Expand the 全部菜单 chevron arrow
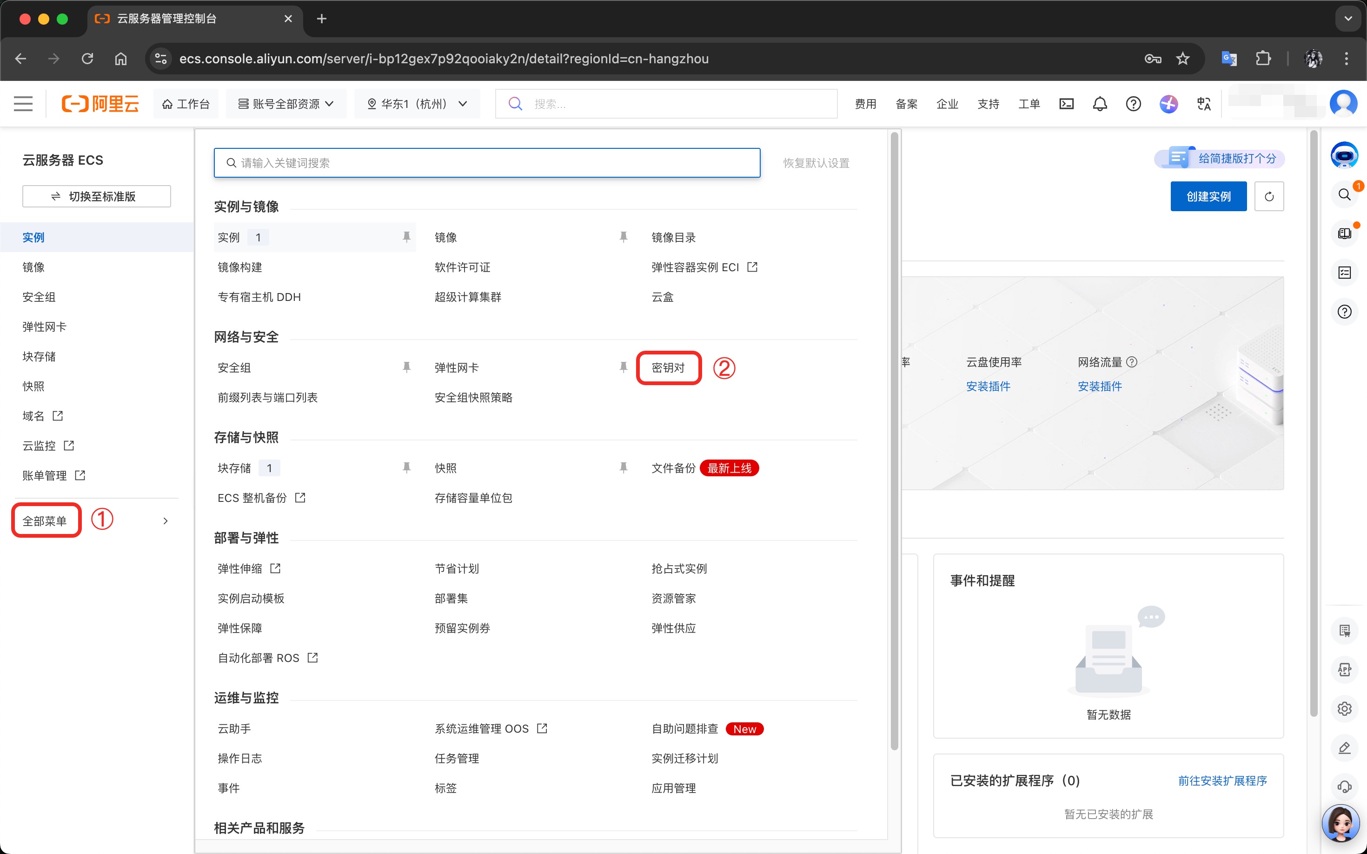 pyautogui.click(x=166, y=521)
